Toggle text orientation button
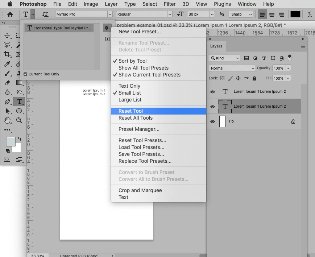Image resolution: width=315 pixels, height=257 pixels. pyautogui.click(x=45, y=14)
